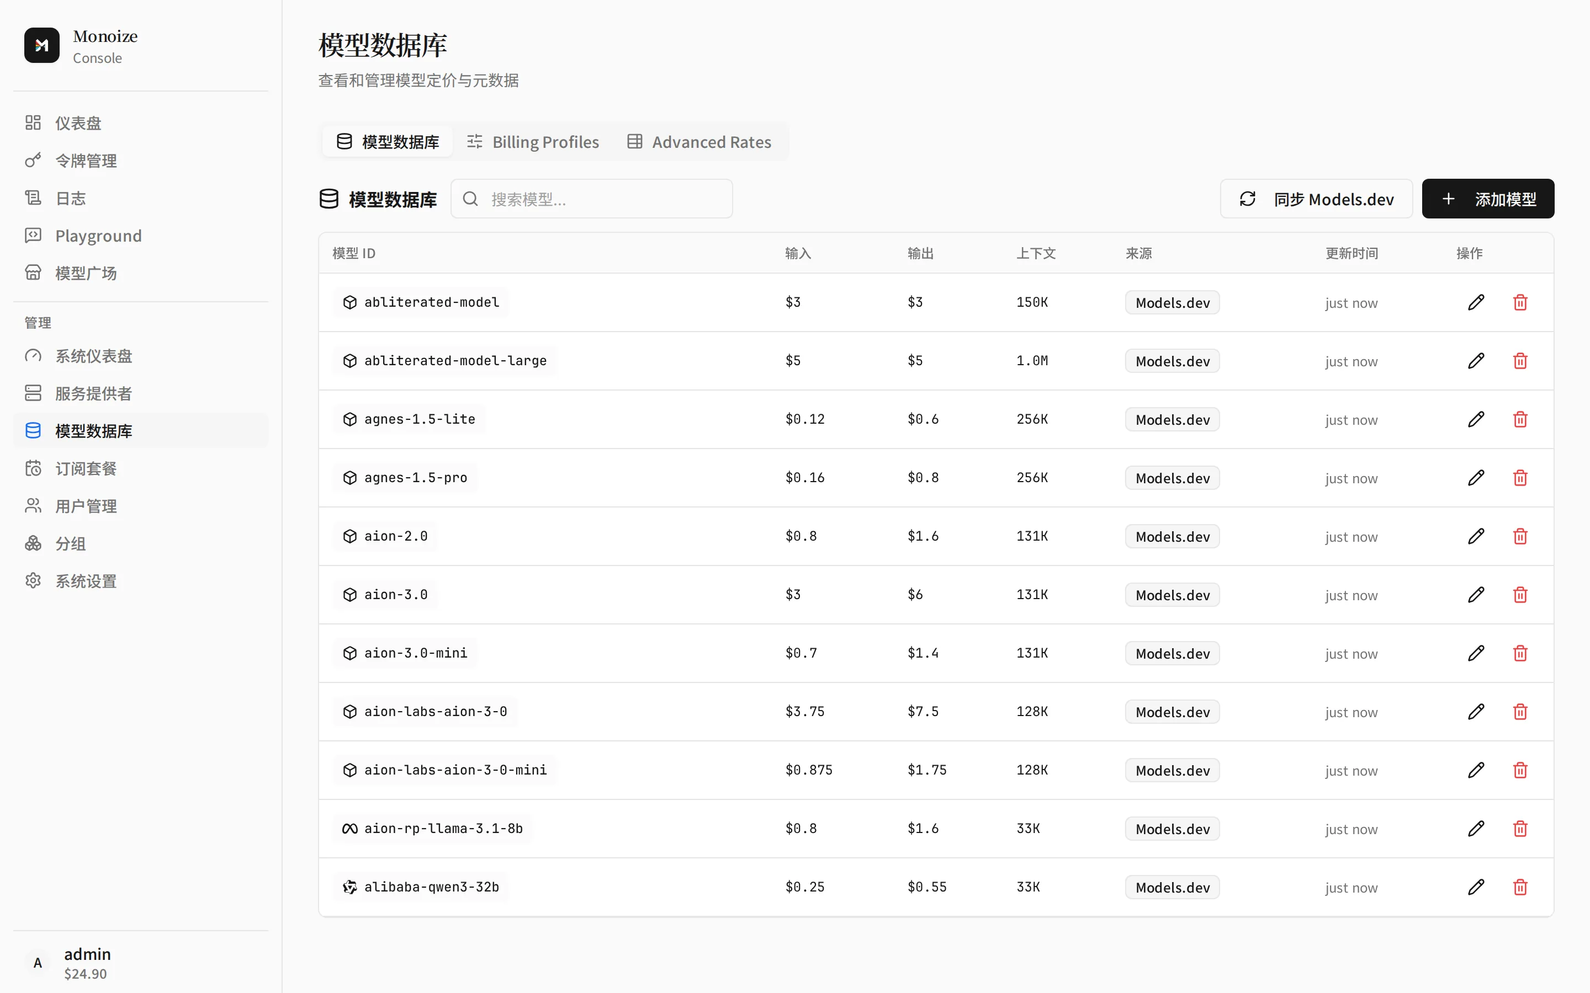
Task: Open 分组 in the sidebar
Action: click(141, 543)
